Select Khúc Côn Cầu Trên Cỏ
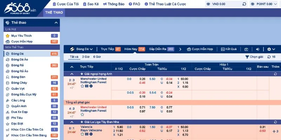The image size is (281, 140). [32, 129]
